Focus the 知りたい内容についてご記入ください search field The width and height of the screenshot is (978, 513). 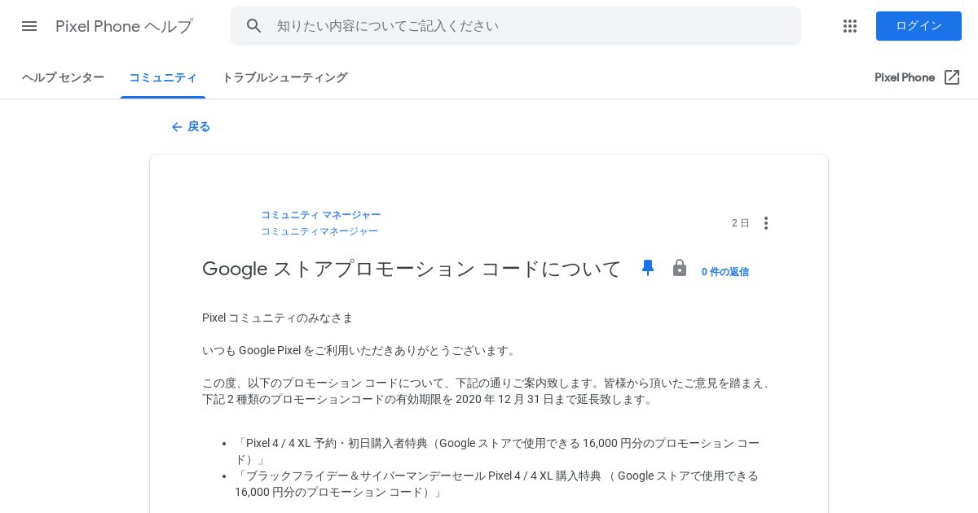516,26
